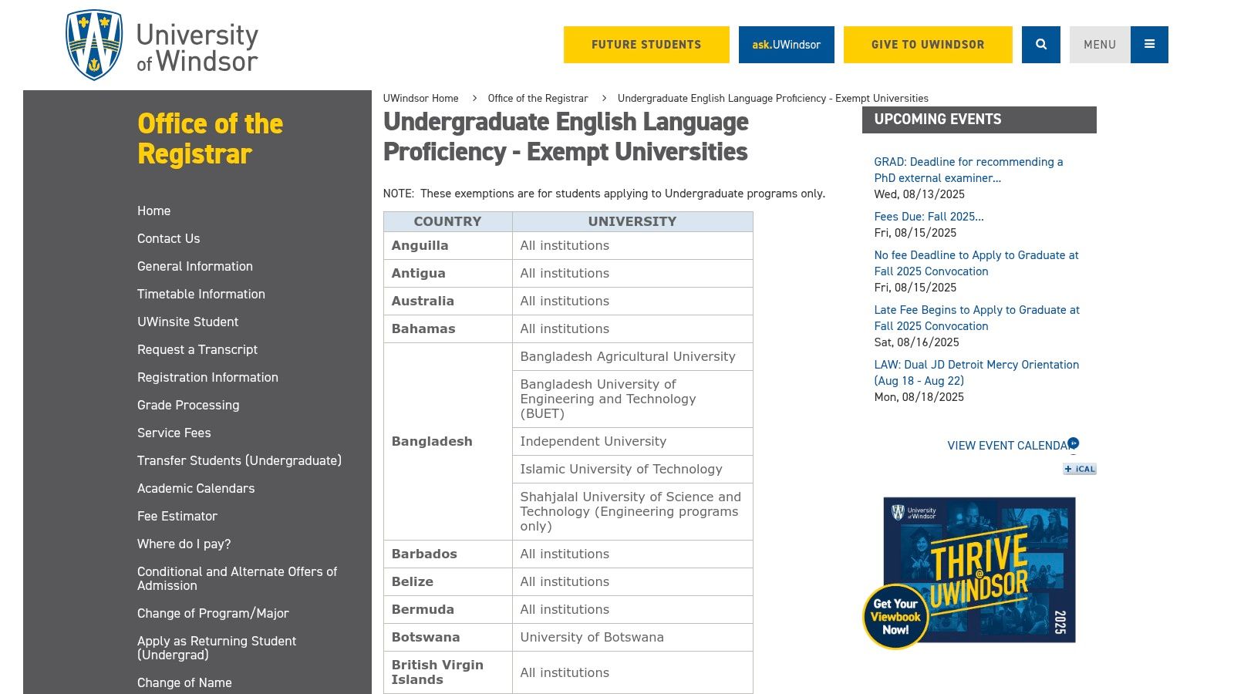
Task: Open Change of Name in the sidebar
Action: tap(184, 682)
